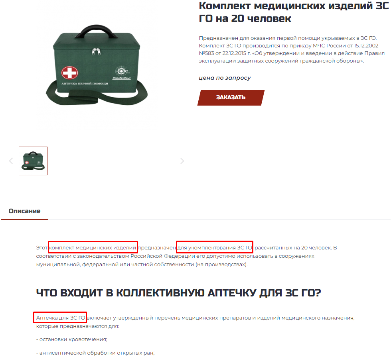Click the ЗАКАЗАТЬ order button
This screenshot has width=391, height=357.
(x=231, y=98)
